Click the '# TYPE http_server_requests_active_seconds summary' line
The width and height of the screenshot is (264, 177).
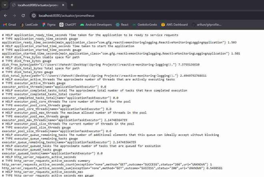46,161
